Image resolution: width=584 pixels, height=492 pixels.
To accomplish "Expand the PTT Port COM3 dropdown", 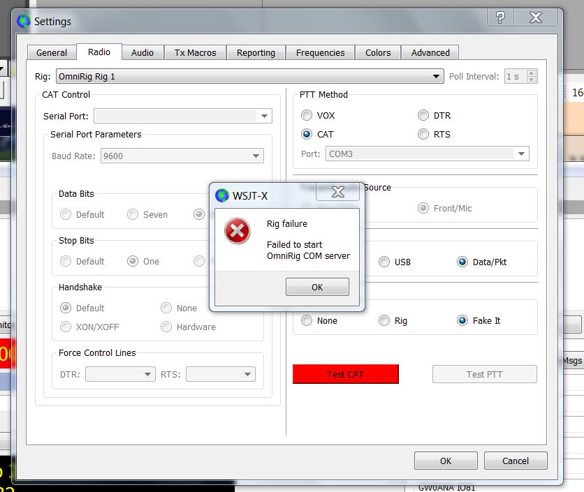I will [428, 154].
